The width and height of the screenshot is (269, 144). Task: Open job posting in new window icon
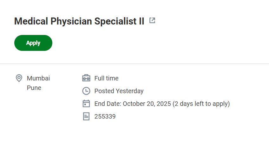click(152, 21)
